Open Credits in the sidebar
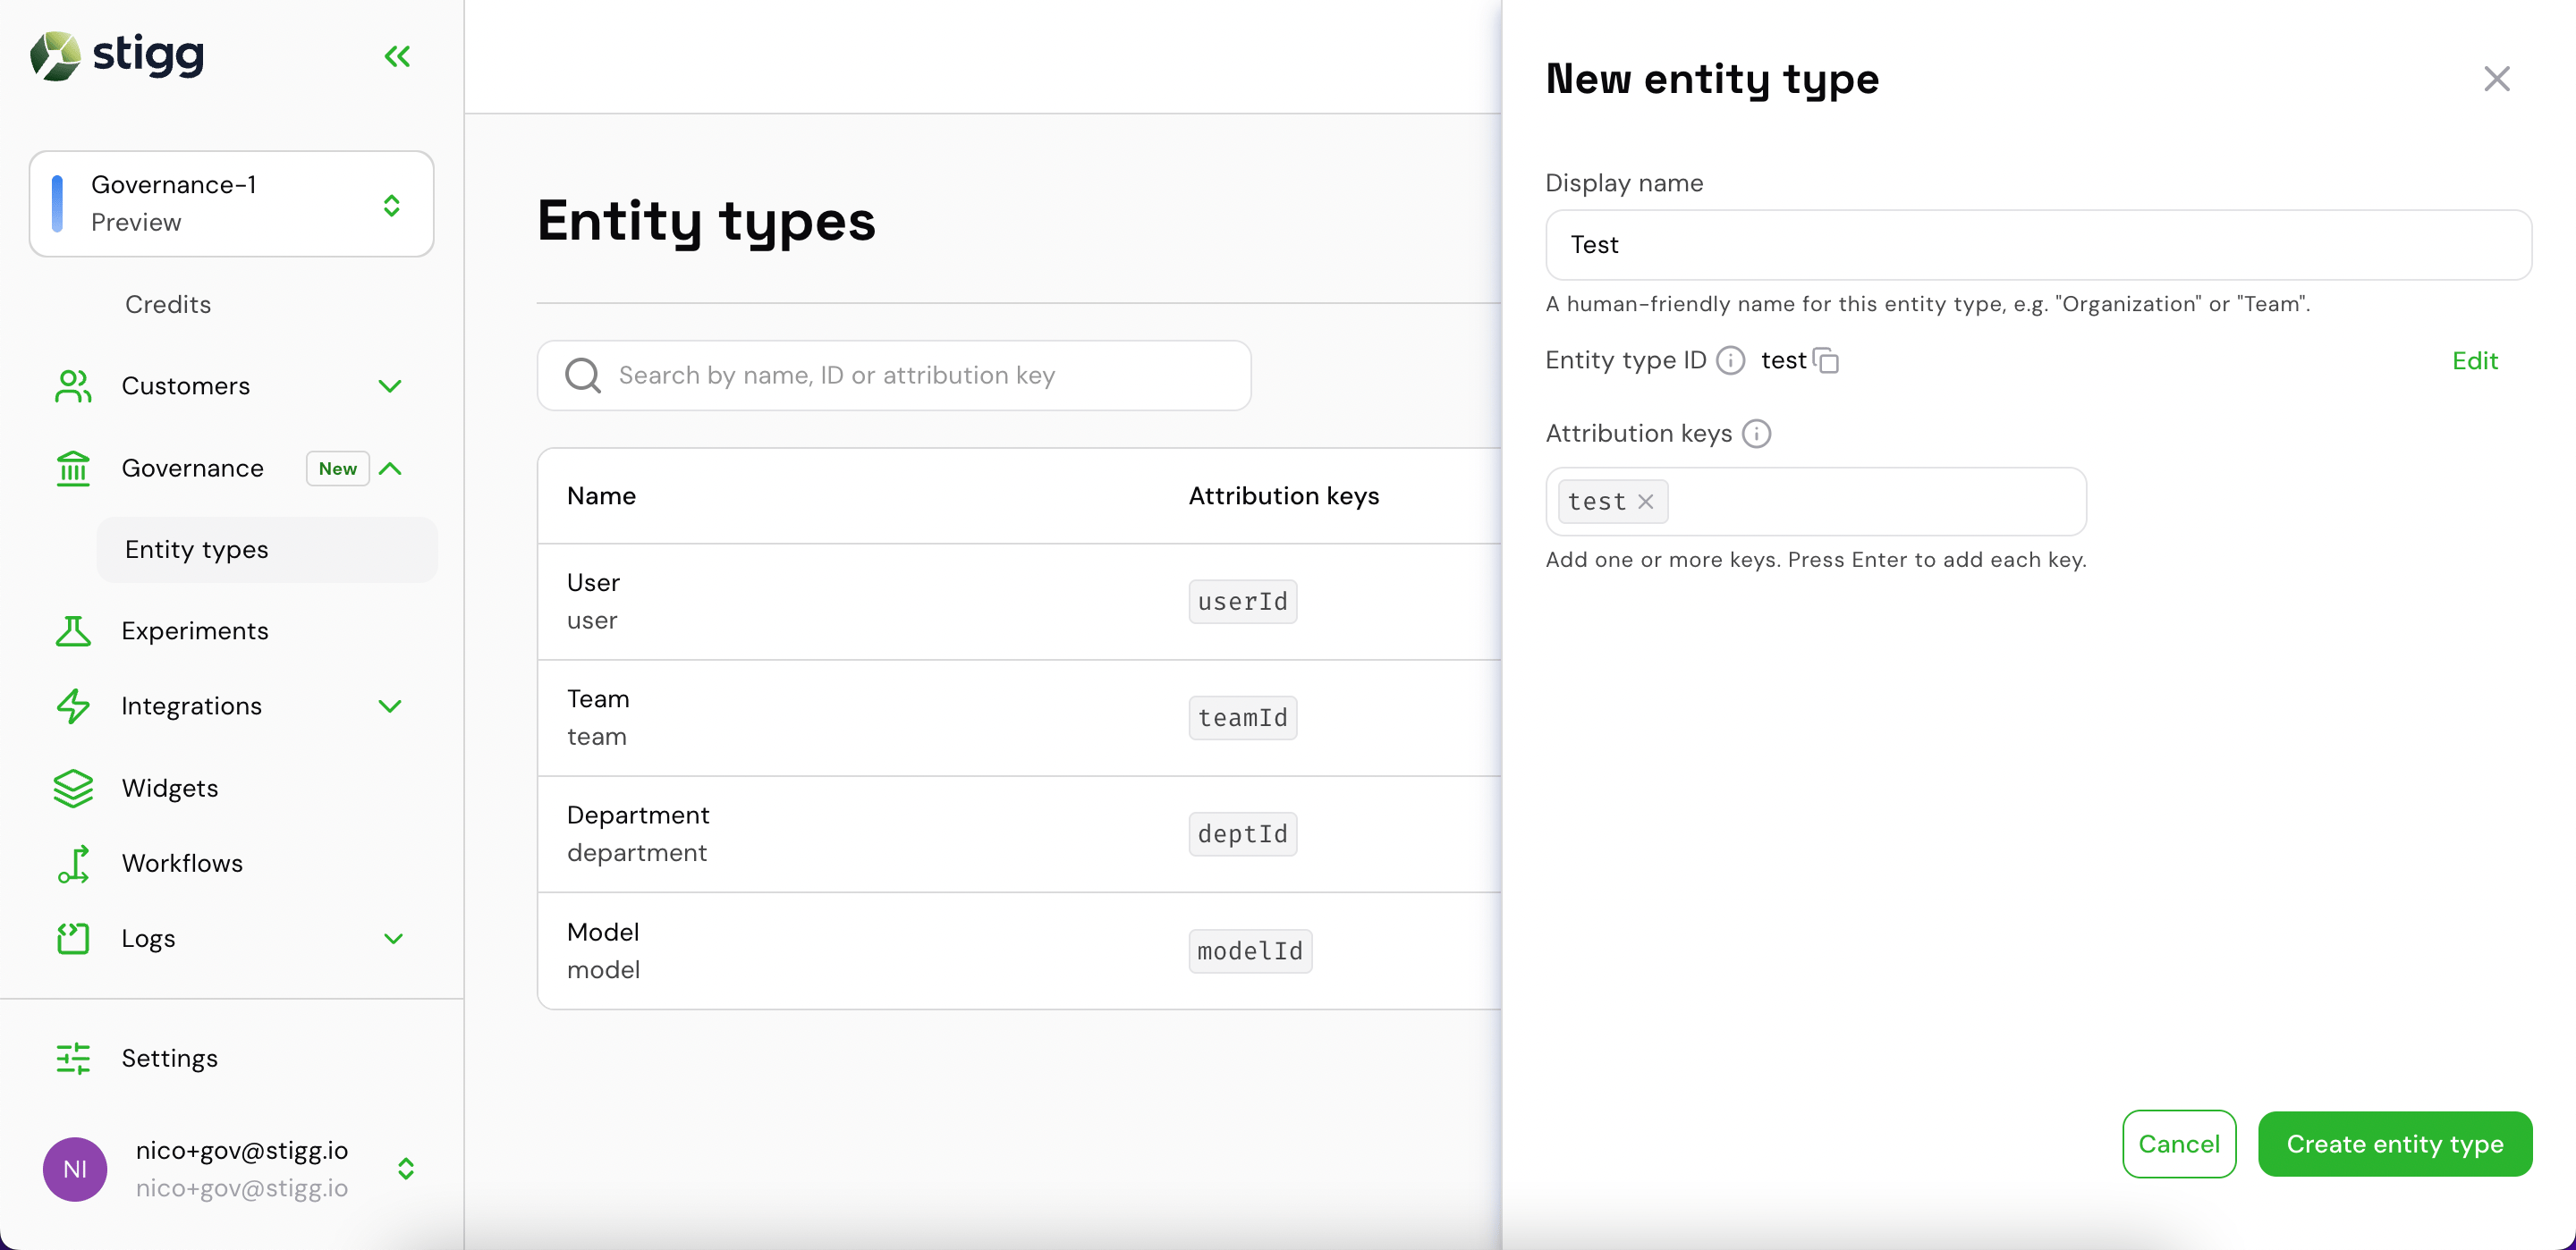This screenshot has height=1250, width=2576. coord(168,304)
